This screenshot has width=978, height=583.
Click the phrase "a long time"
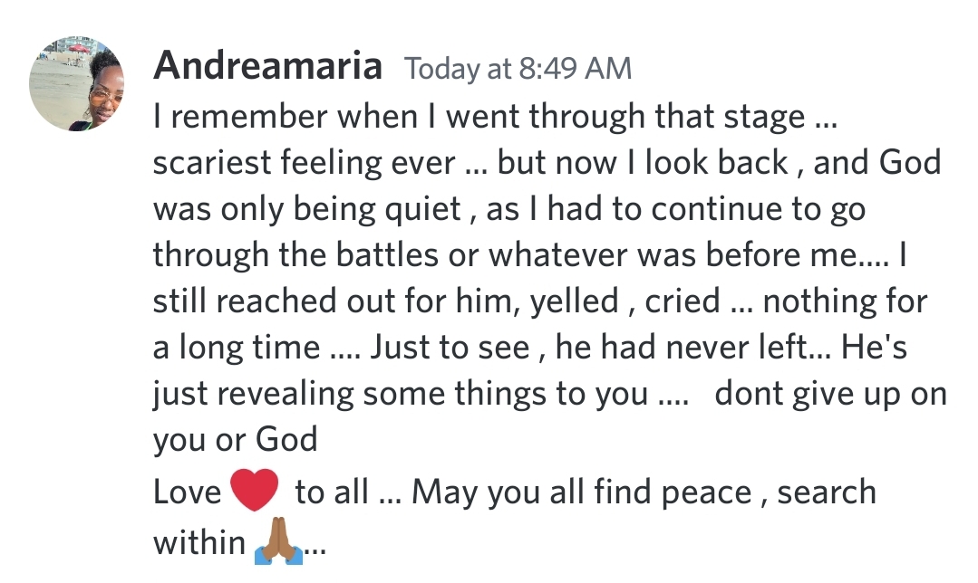(237, 349)
